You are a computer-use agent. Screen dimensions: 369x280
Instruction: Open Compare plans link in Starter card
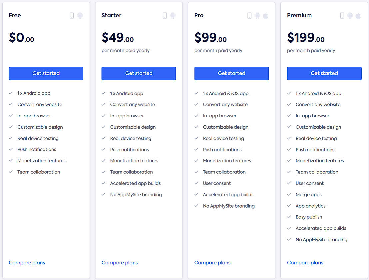[120, 263]
